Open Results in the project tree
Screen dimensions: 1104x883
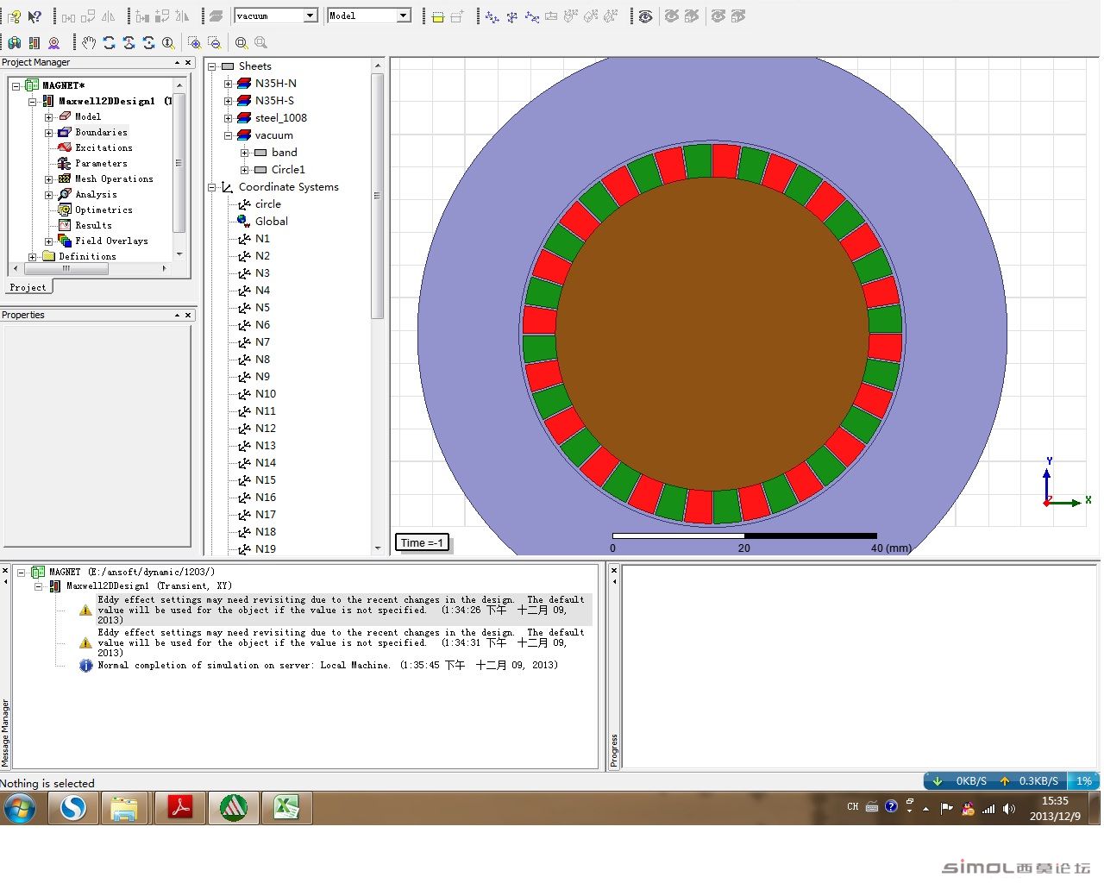tap(93, 225)
